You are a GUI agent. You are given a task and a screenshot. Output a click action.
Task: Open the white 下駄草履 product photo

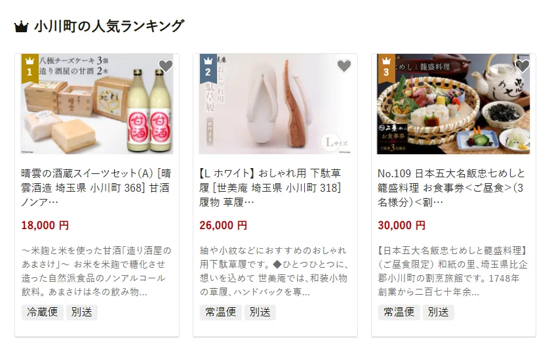coord(275,104)
